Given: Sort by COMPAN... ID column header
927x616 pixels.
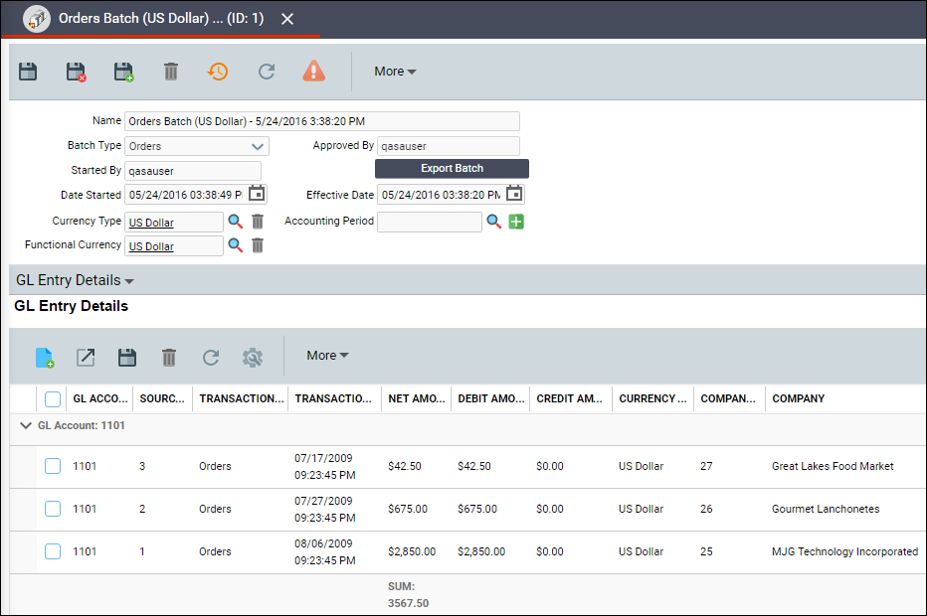Looking at the screenshot, I should click(x=728, y=398).
